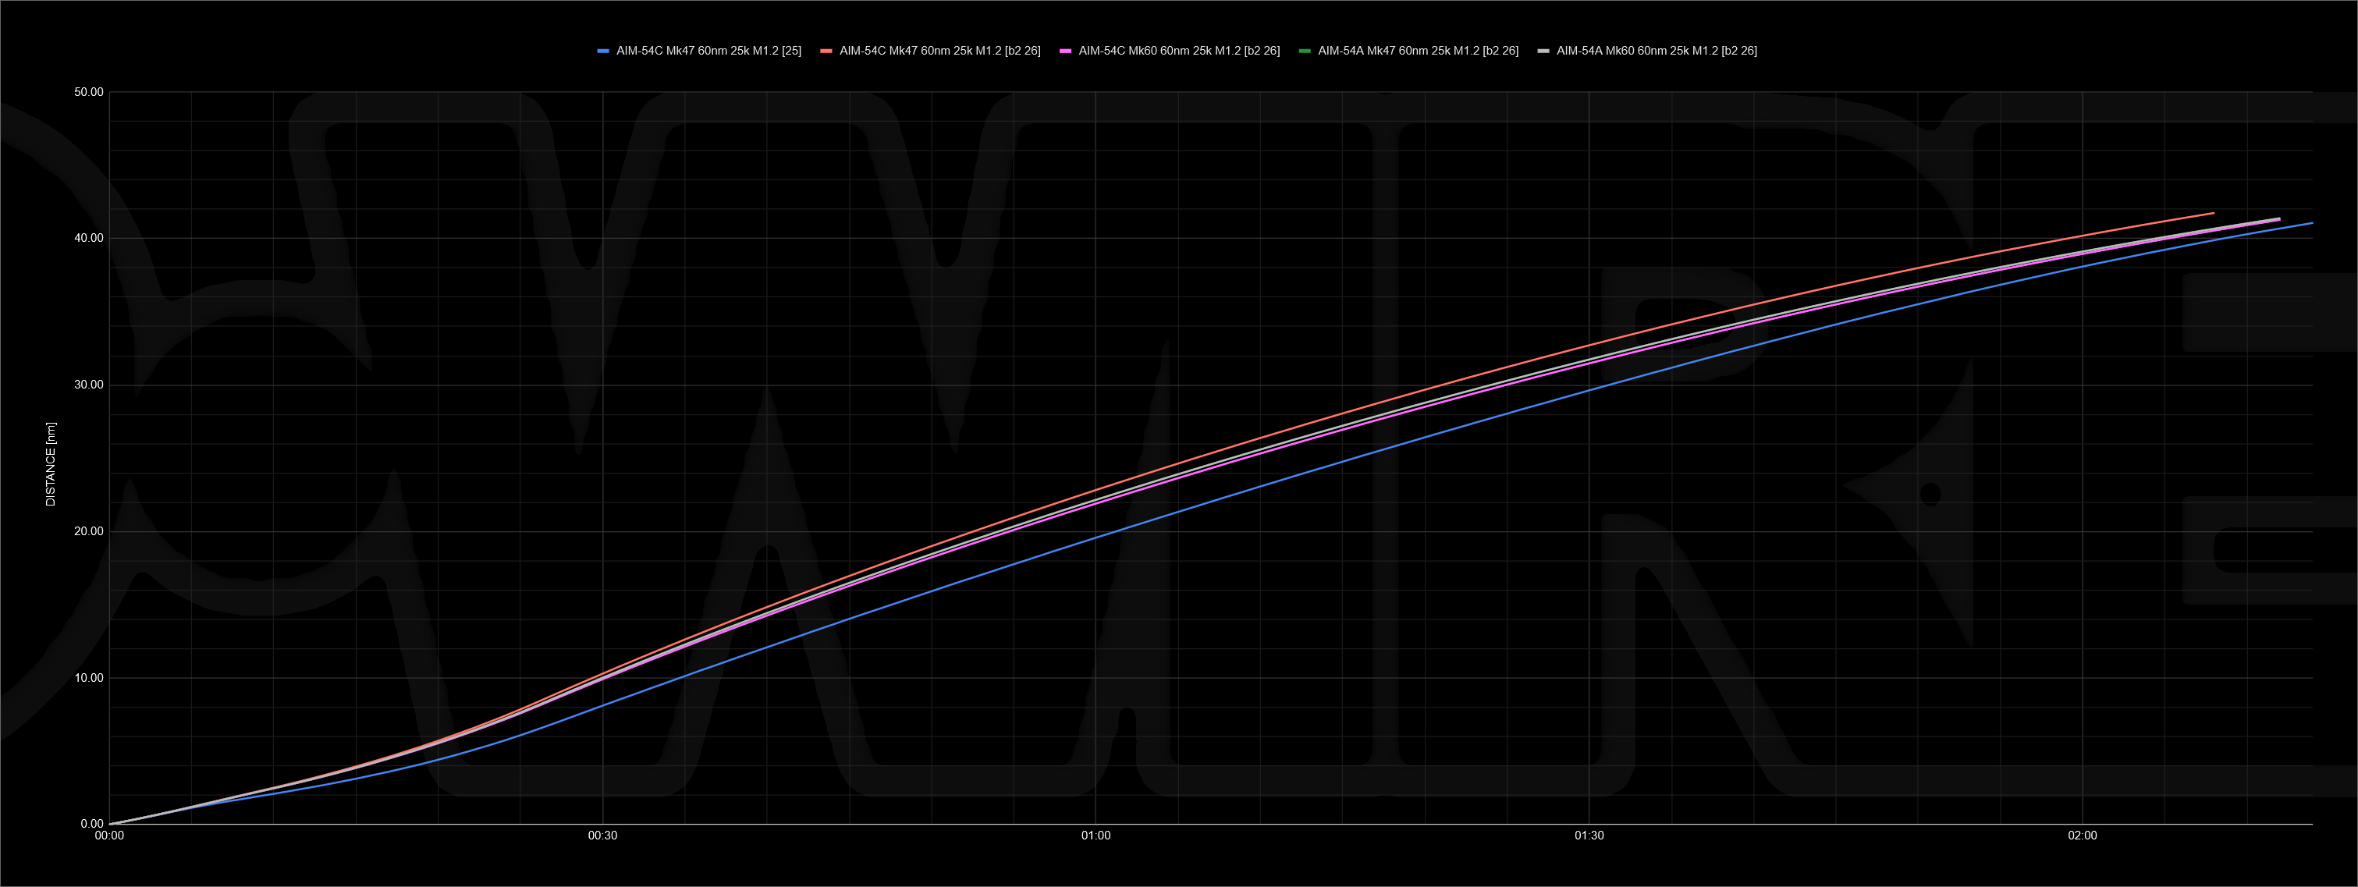
Task: Click the orange AIM-54C Mk47 [b2 26] legend swatch
Action: coord(826,51)
